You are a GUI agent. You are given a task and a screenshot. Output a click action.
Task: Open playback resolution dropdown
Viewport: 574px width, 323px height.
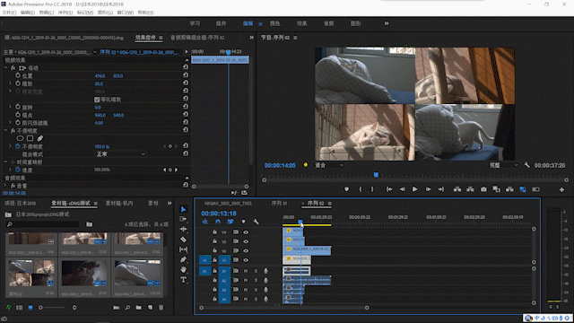(x=503, y=165)
